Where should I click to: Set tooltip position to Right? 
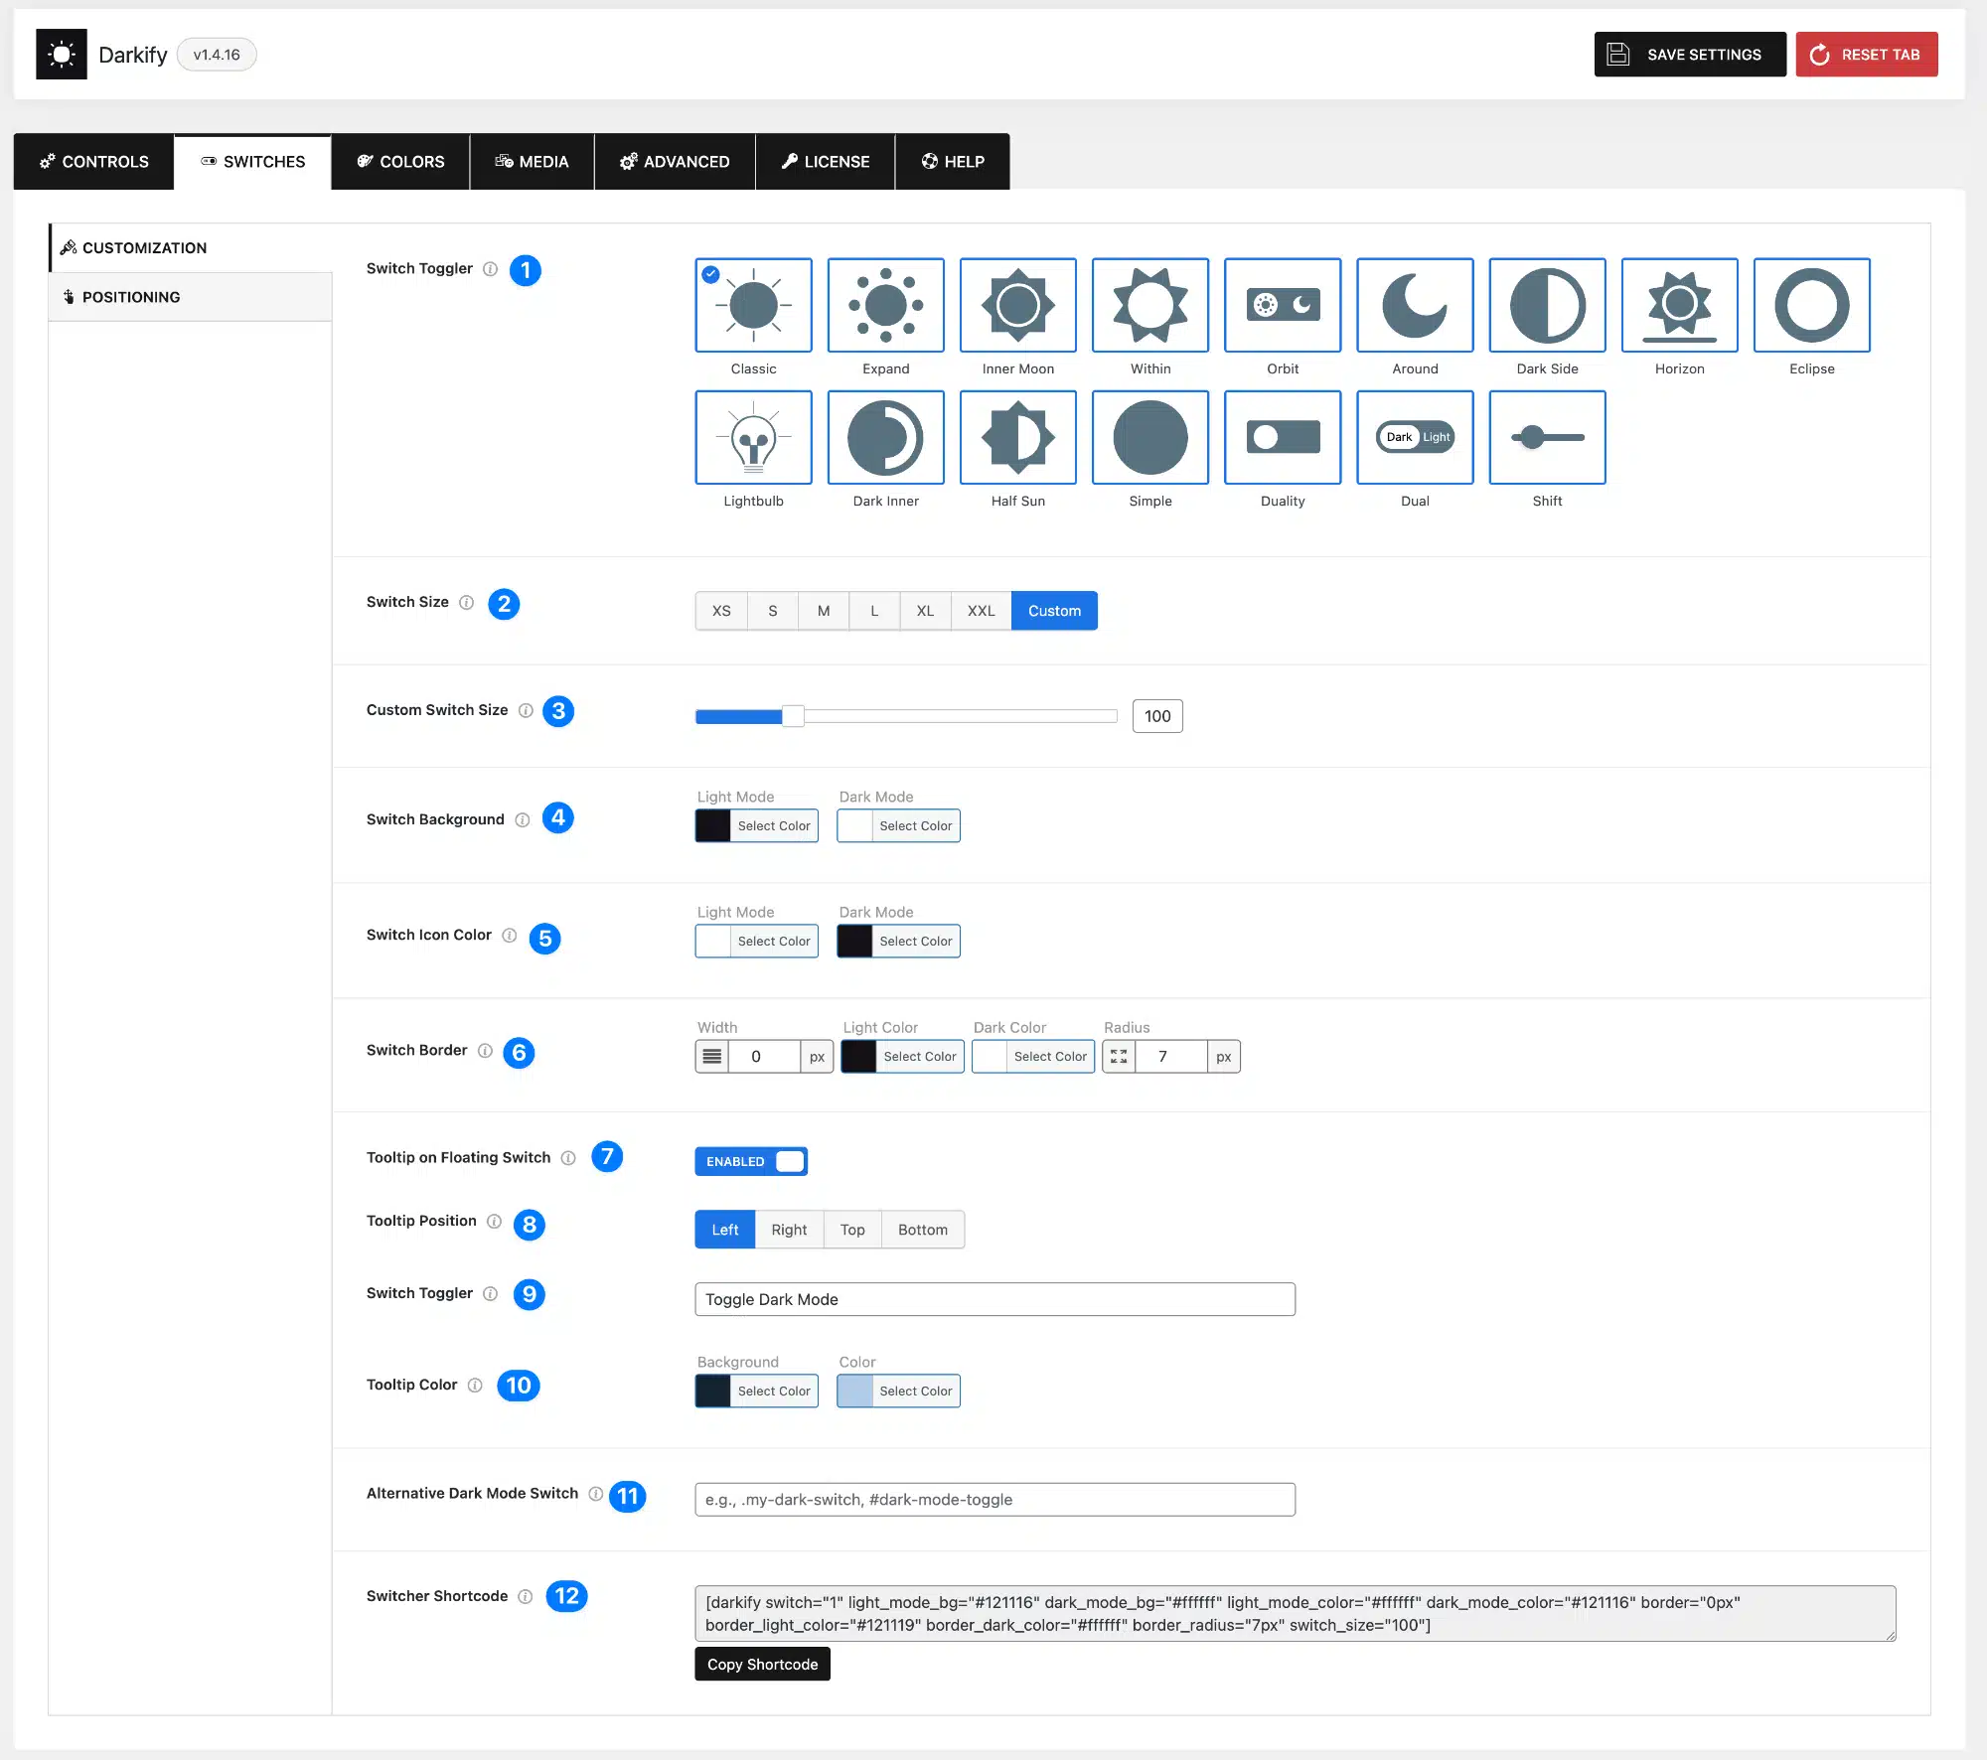tap(789, 1230)
